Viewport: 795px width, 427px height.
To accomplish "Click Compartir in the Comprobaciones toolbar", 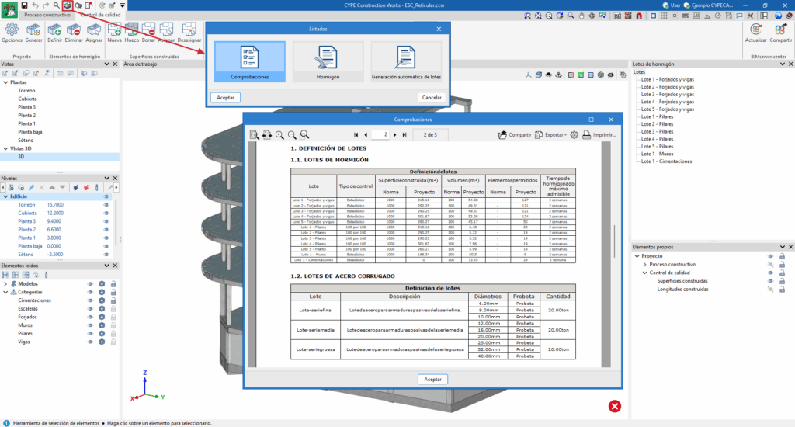I will click(x=514, y=135).
